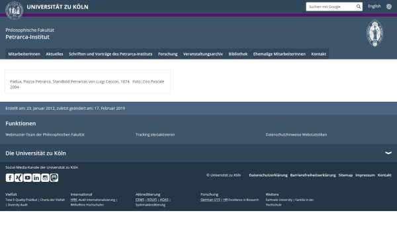Open the Kontakt link in footer
This screenshot has width=397, height=248.
[384, 175]
